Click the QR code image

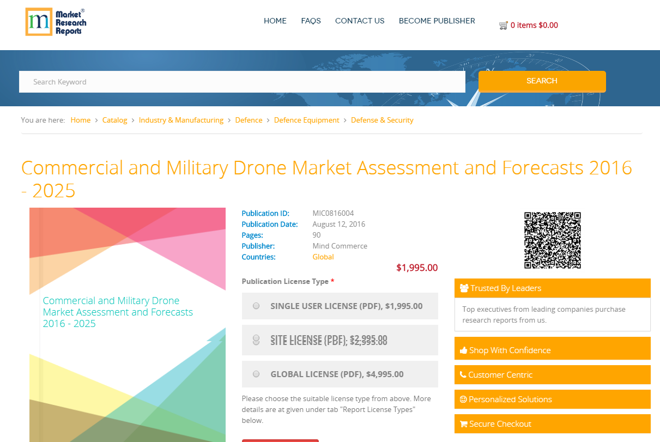pyautogui.click(x=552, y=240)
